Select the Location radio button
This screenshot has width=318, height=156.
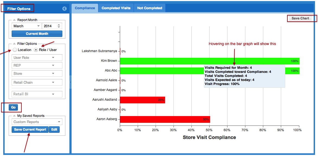[15, 50]
